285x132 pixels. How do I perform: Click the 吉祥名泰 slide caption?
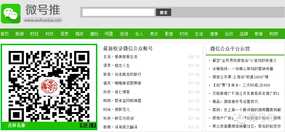point(16,125)
